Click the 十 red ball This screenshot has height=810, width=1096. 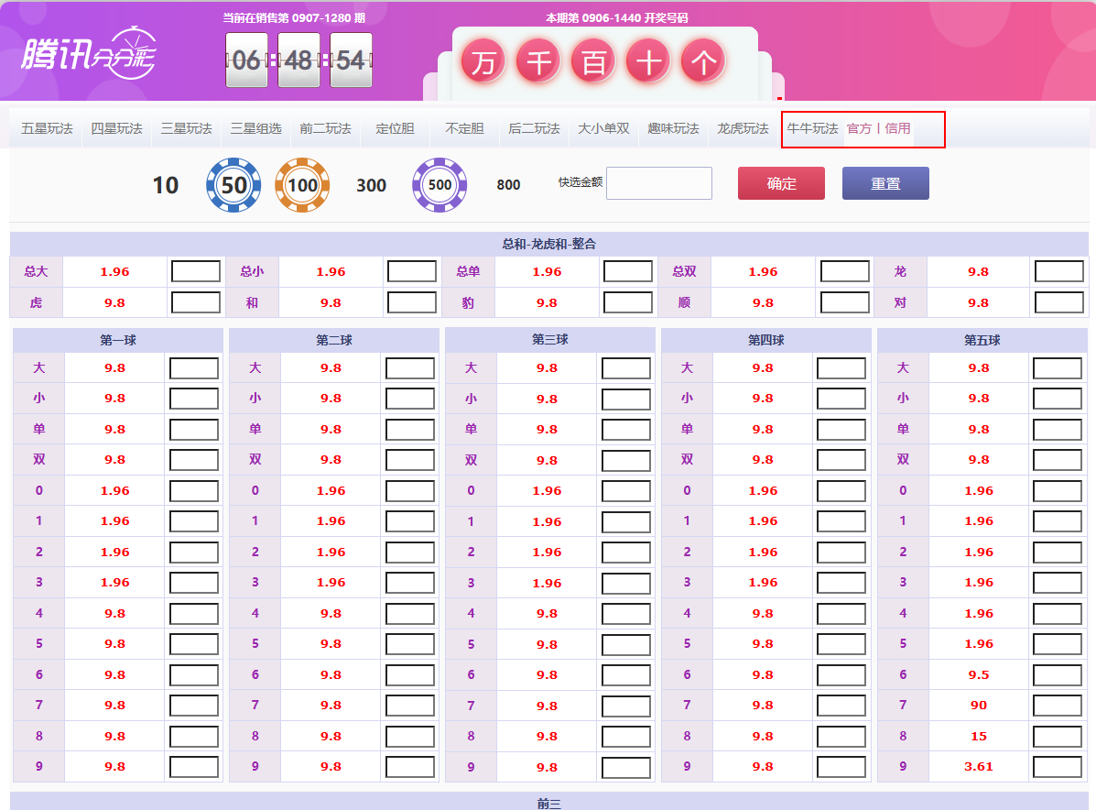tap(648, 61)
